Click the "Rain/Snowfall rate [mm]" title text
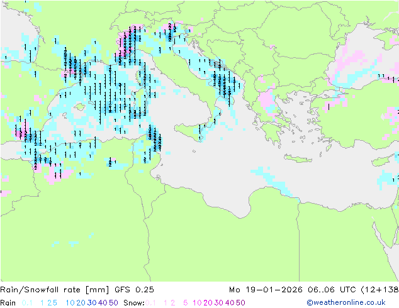The image size is (399, 308). tap(55, 290)
